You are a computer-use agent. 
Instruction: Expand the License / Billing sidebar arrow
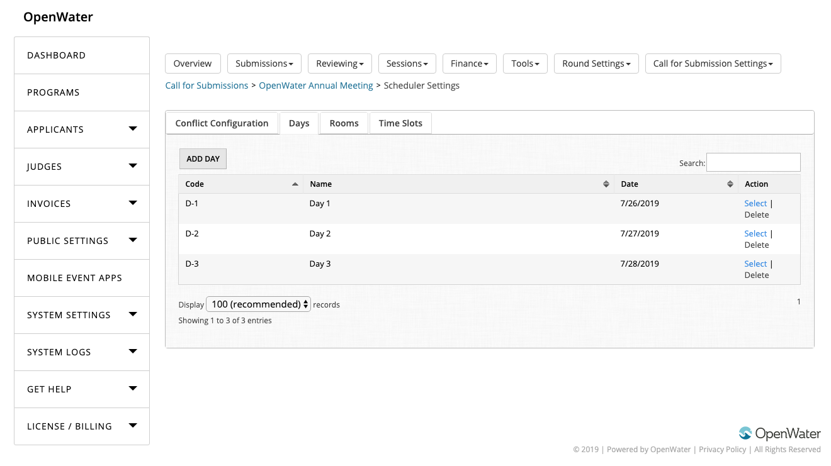tap(133, 426)
